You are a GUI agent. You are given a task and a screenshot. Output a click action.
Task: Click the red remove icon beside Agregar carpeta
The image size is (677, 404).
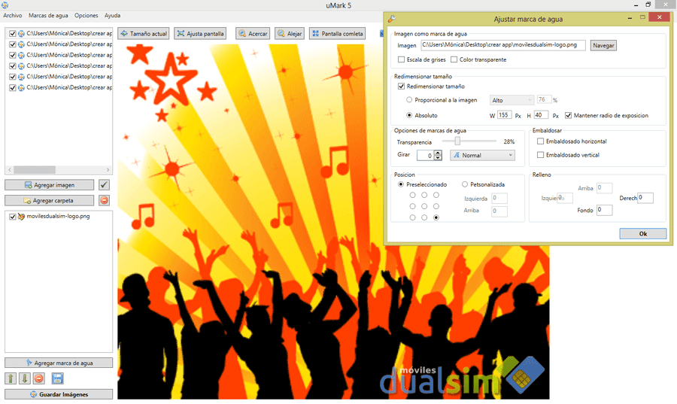coord(104,200)
